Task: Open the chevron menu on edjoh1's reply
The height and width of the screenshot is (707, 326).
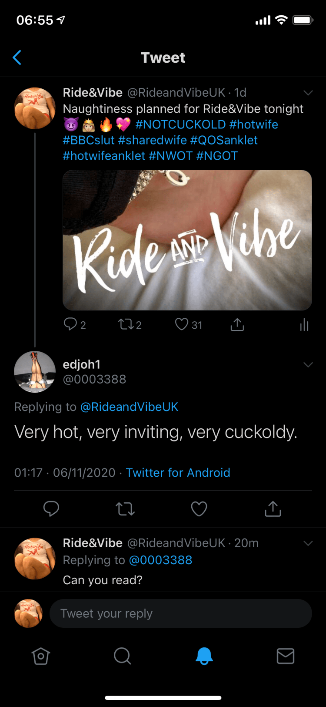Action: (308, 365)
